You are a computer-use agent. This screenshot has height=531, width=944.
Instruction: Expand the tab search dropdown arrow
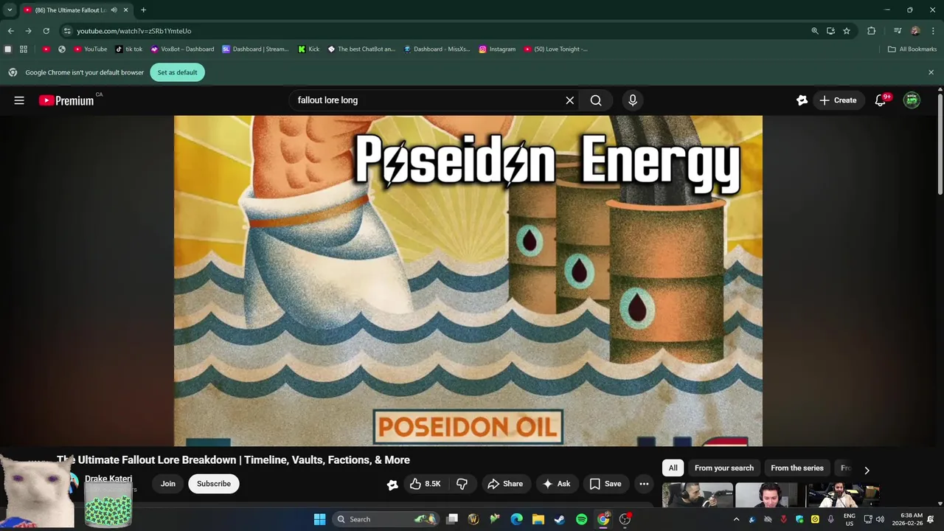10,10
